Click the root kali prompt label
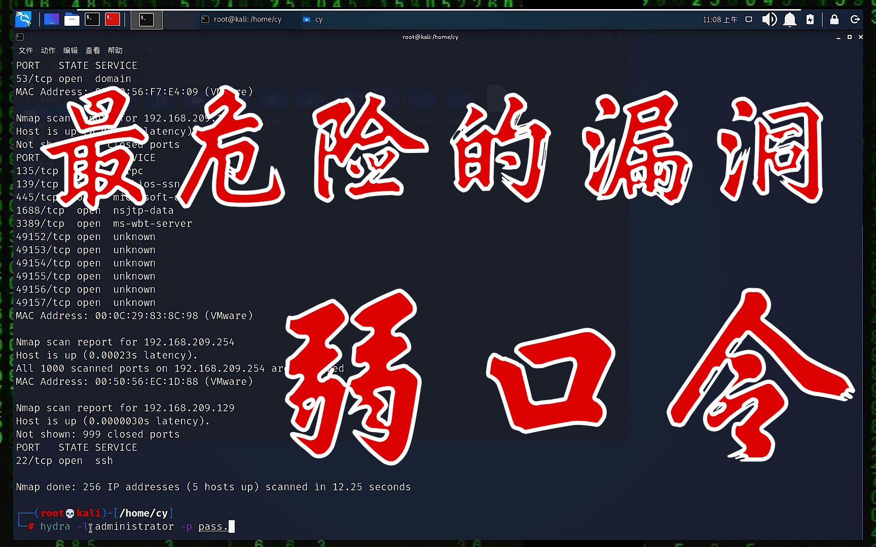The width and height of the screenshot is (876, 547). click(70, 513)
